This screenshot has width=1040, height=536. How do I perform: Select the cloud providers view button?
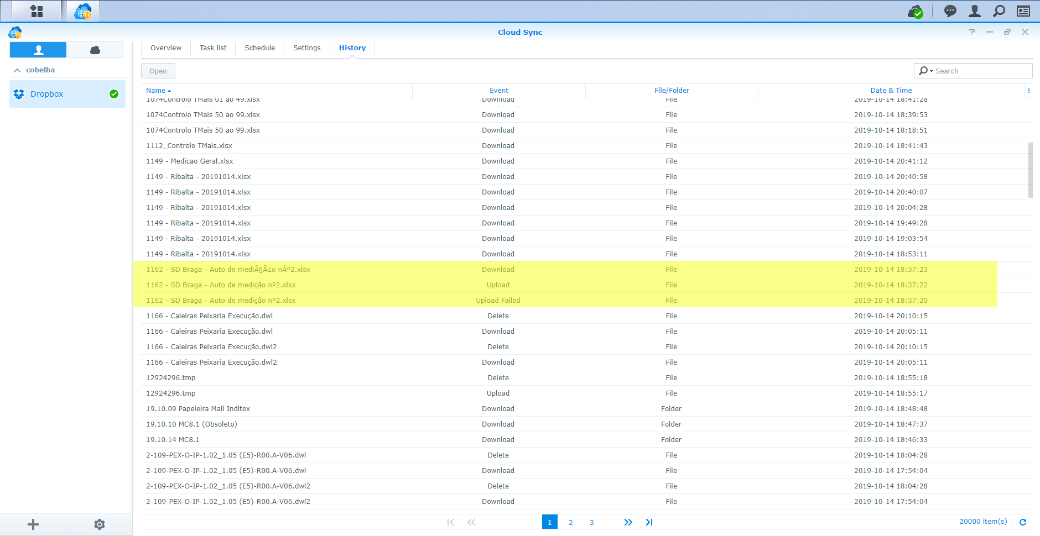tap(95, 50)
